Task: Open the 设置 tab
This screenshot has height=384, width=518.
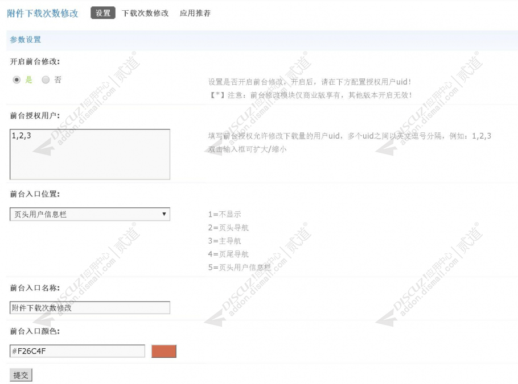Action: 103,13
